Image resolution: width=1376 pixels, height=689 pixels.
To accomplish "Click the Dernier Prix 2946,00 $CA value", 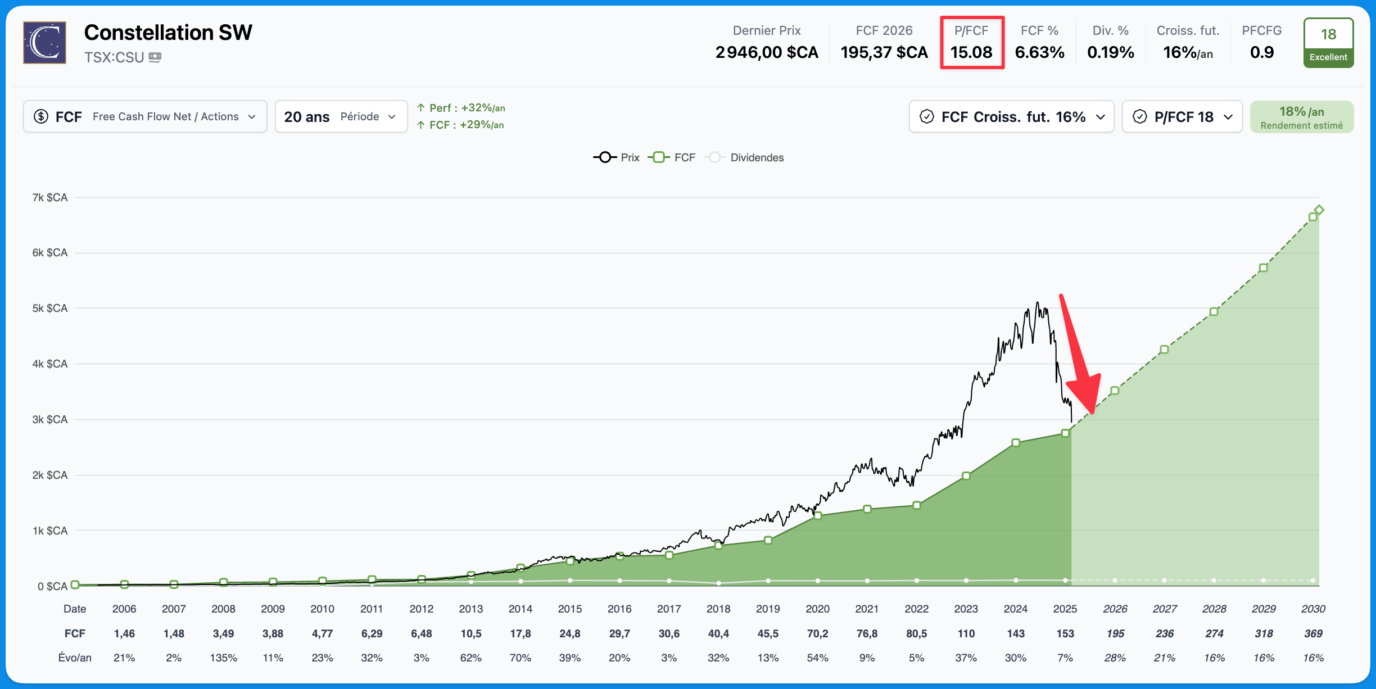I will pyautogui.click(x=767, y=52).
